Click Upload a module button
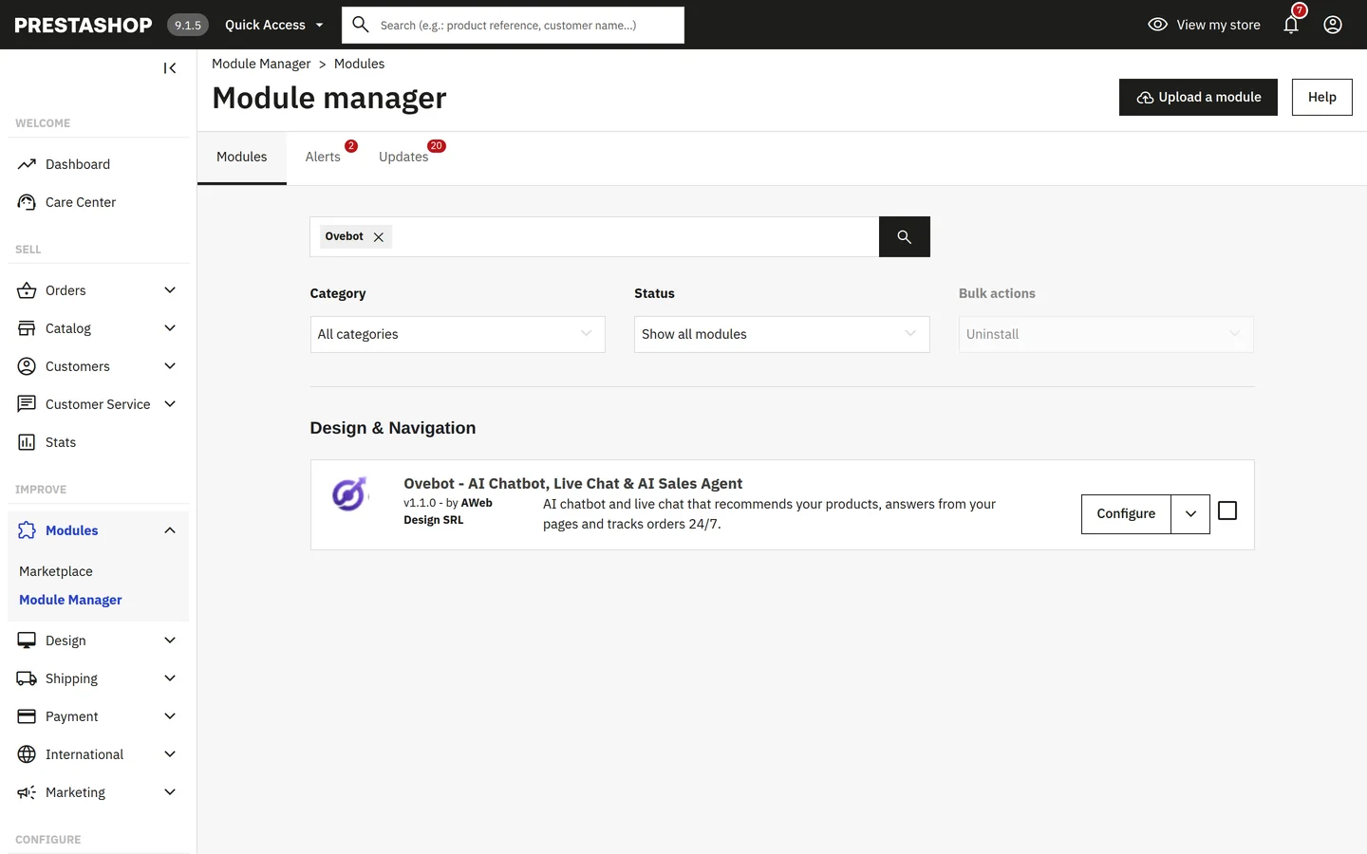1367x854 pixels. pos(1198,98)
